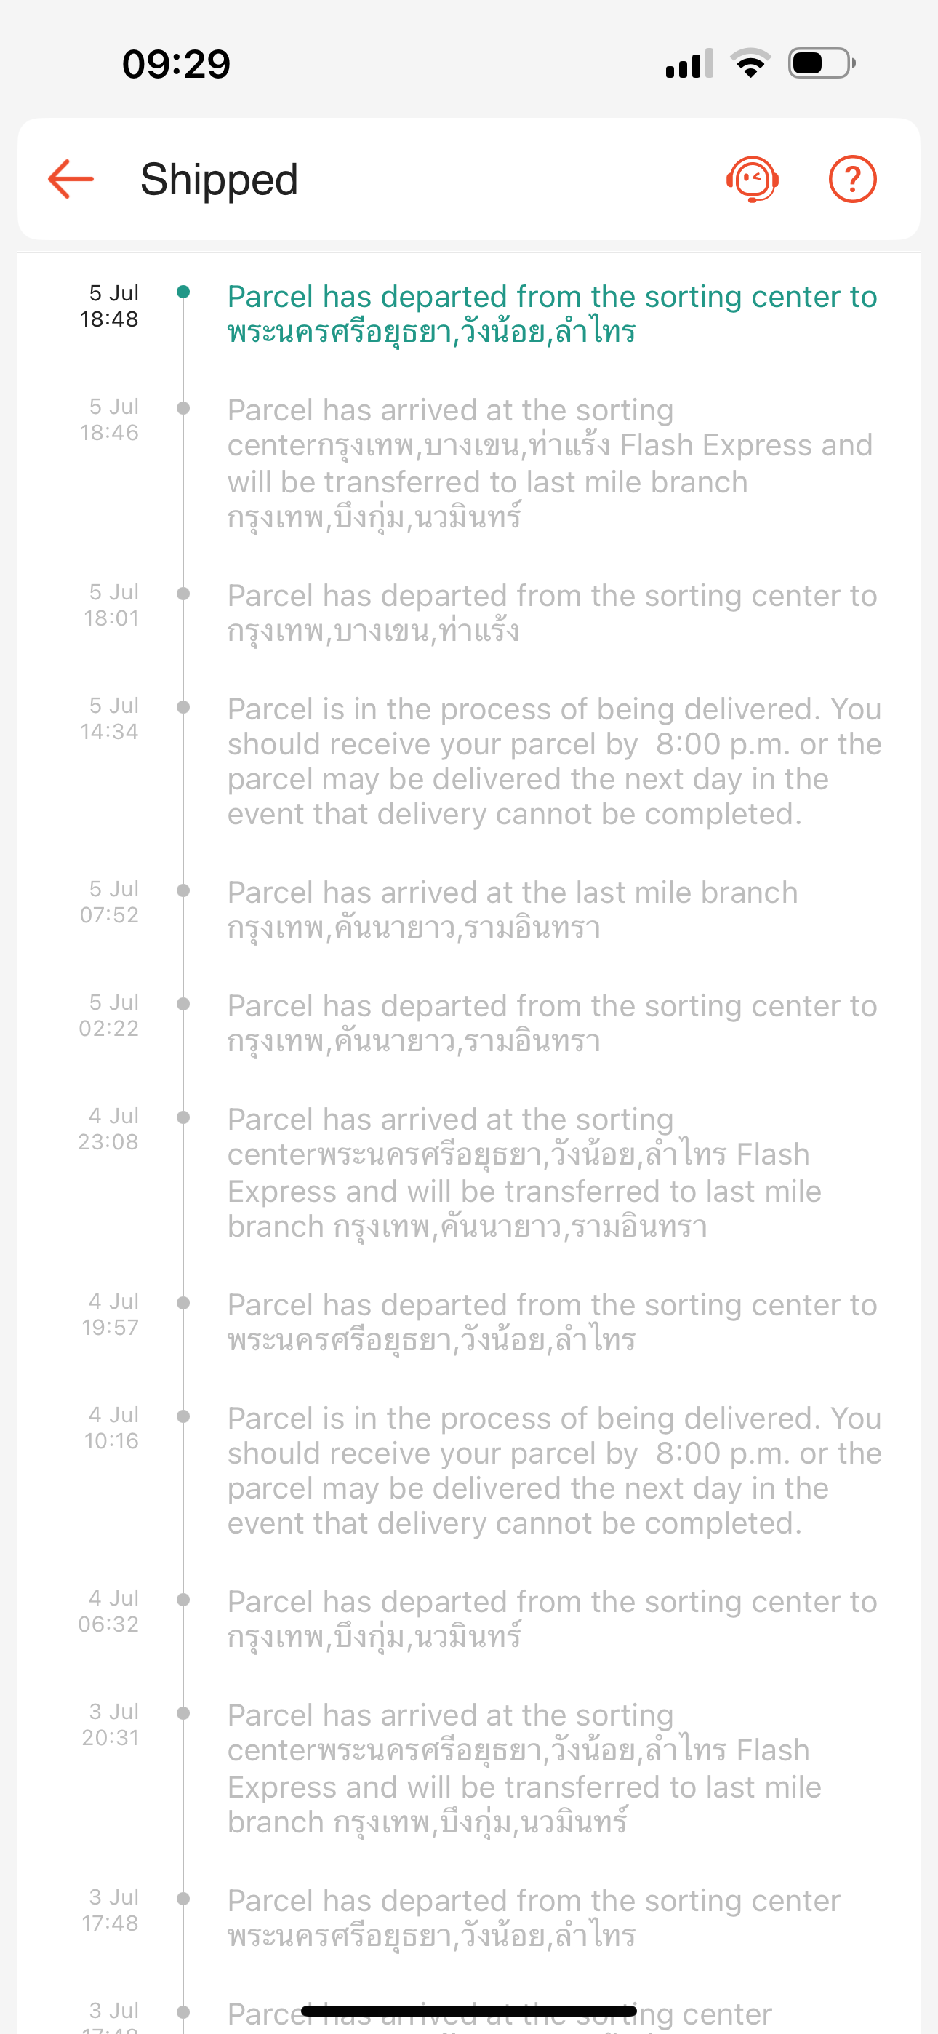Tap the home indicator bar at bottom
This screenshot has width=938, height=2034.
click(469, 2010)
